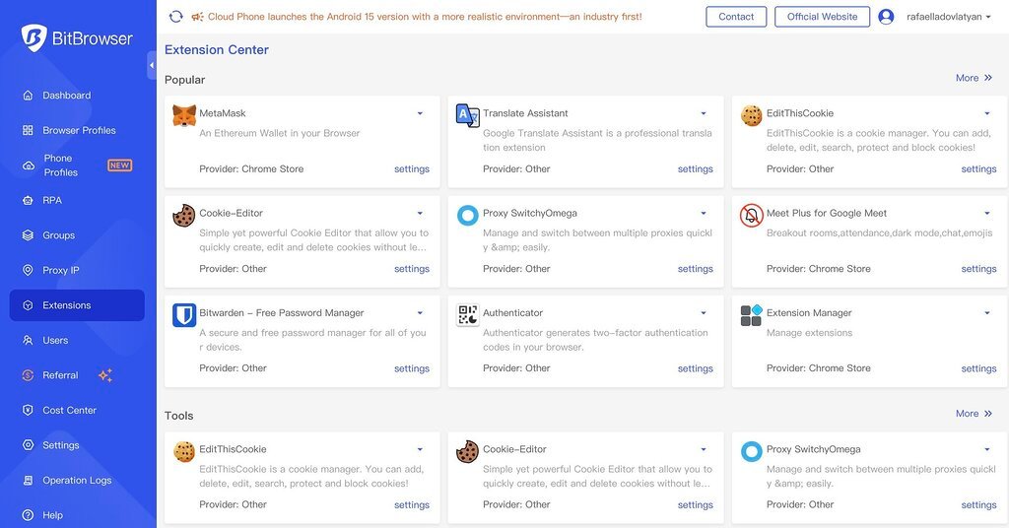The height and width of the screenshot is (528, 1009).
Task: Open the Extension Manager card dropdown arrow
Action: tap(987, 312)
